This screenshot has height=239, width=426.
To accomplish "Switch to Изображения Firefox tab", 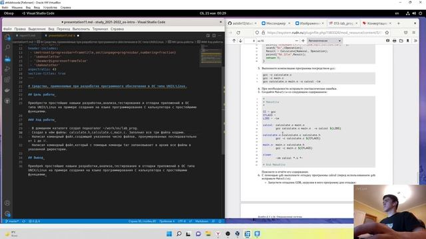I will [x=310, y=23].
